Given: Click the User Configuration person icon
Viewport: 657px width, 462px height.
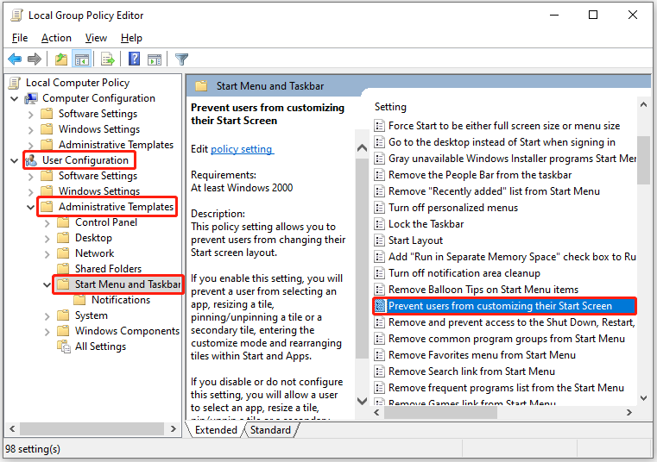Looking at the screenshot, I should tap(31, 159).
